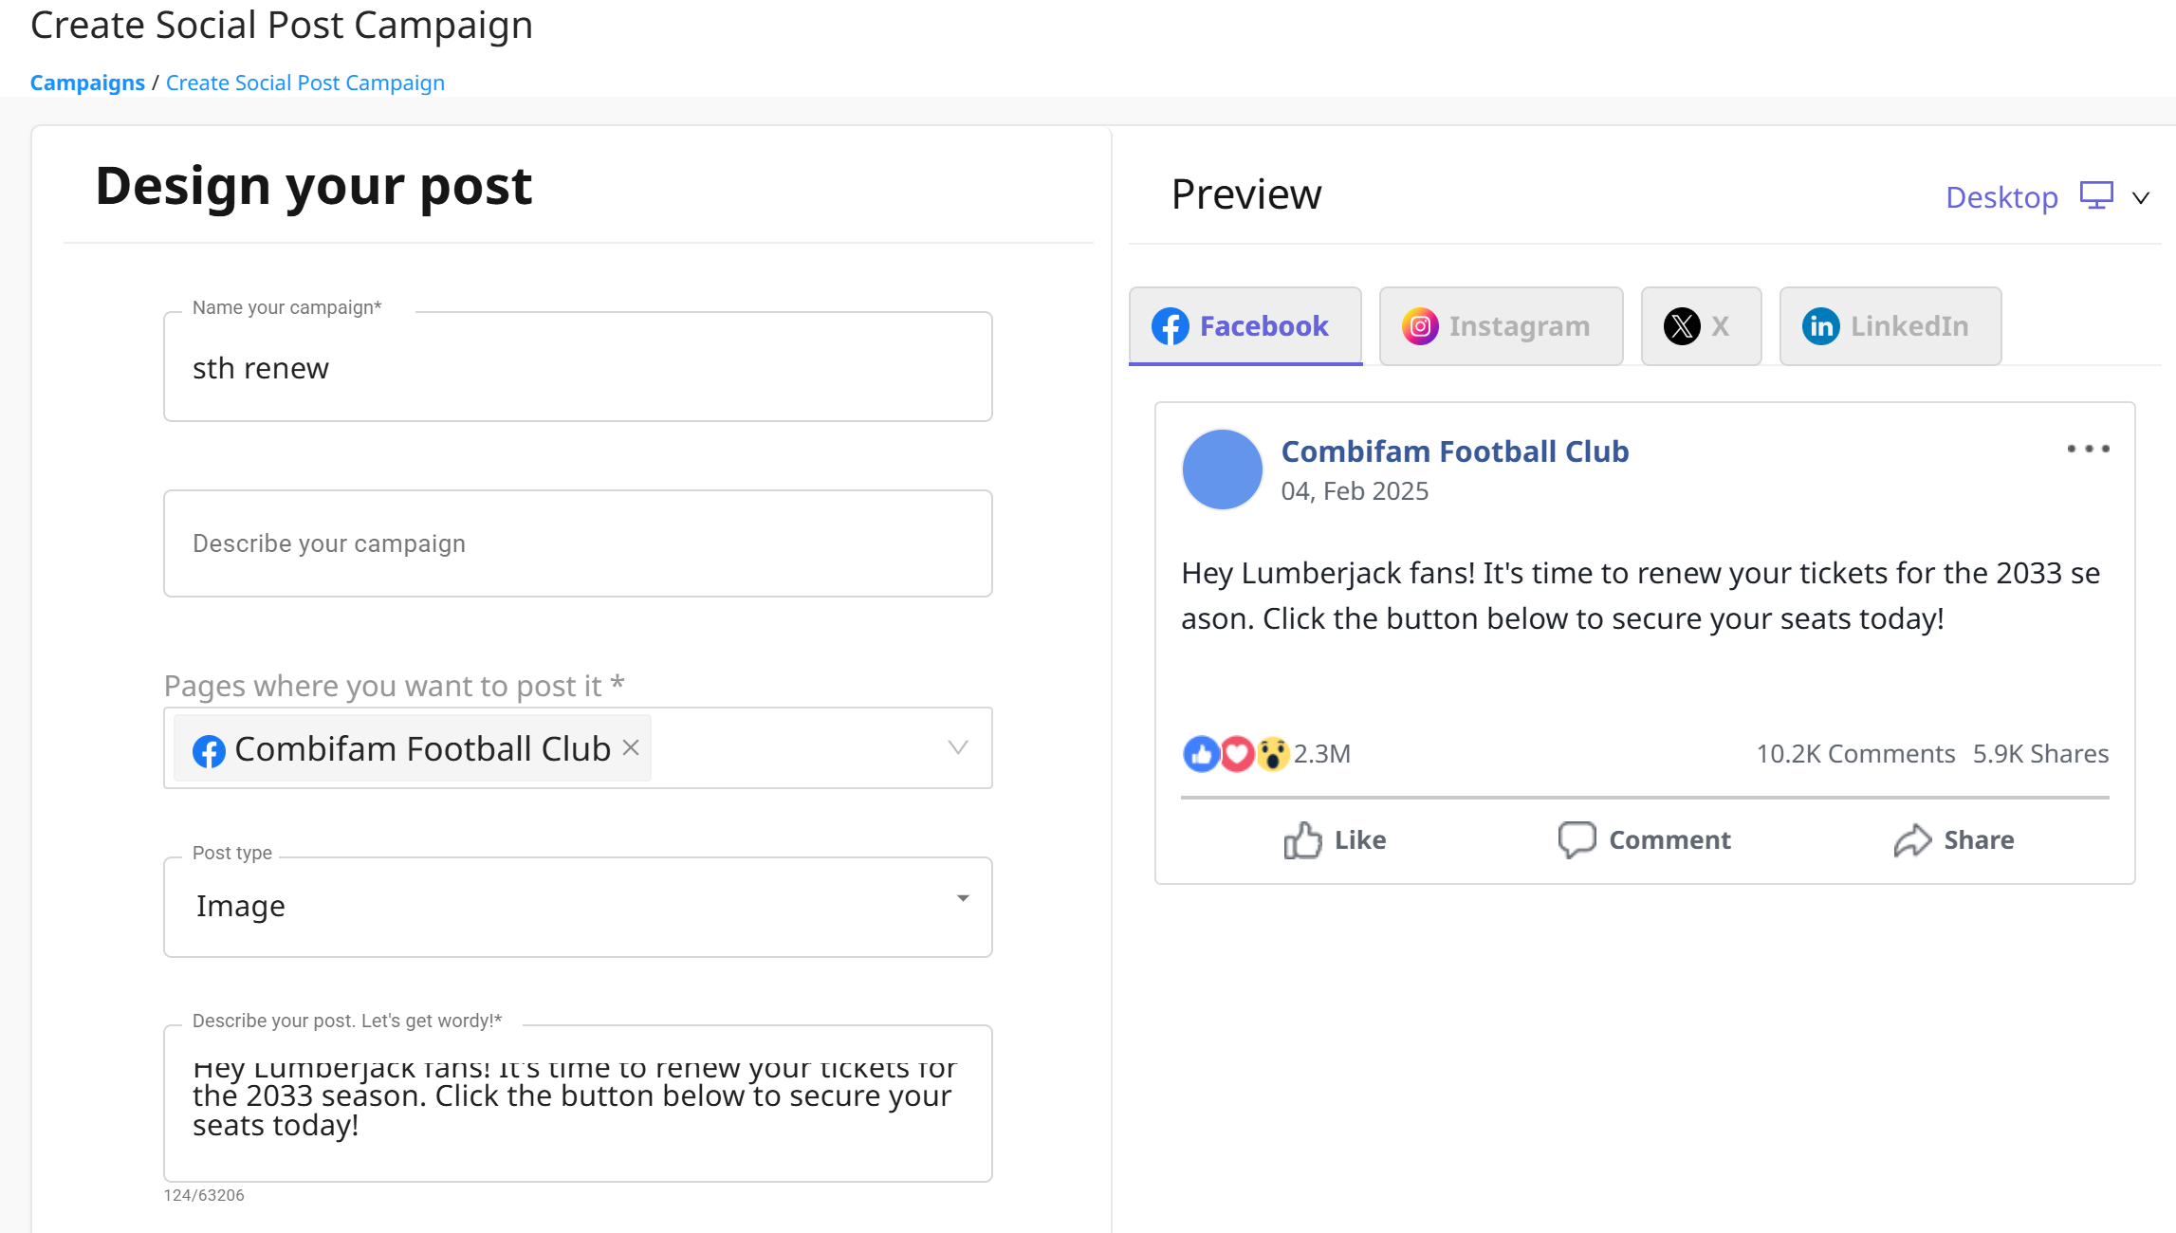Viewport: 2176px width, 1233px height.
Task: Switch to the Instagram preview tab
Action: tap(1501, 326)
